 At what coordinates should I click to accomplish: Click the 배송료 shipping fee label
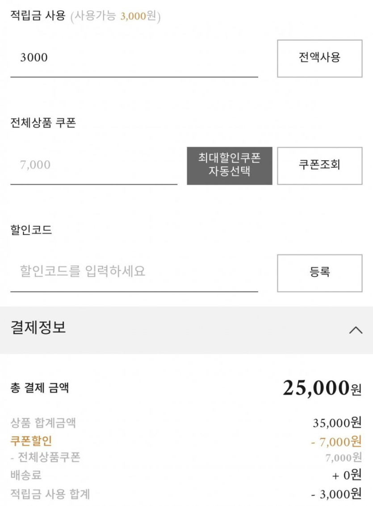click(26, 475)
